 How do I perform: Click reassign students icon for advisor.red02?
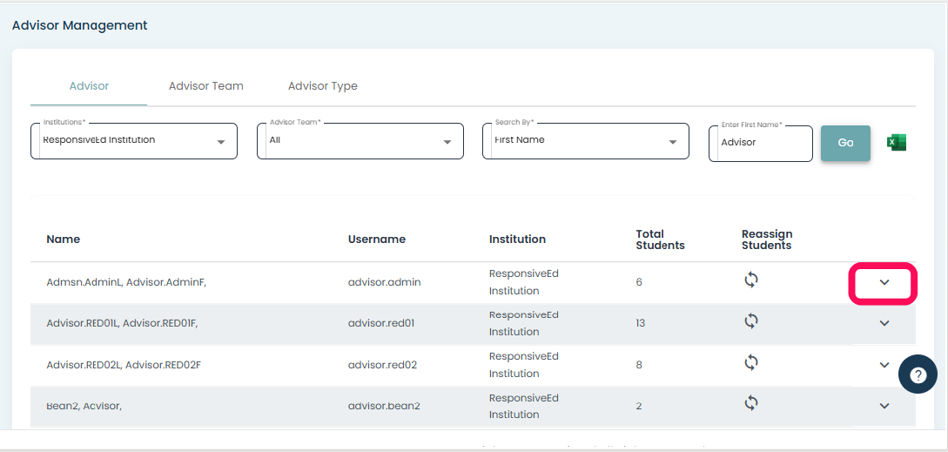coord(751,362)
